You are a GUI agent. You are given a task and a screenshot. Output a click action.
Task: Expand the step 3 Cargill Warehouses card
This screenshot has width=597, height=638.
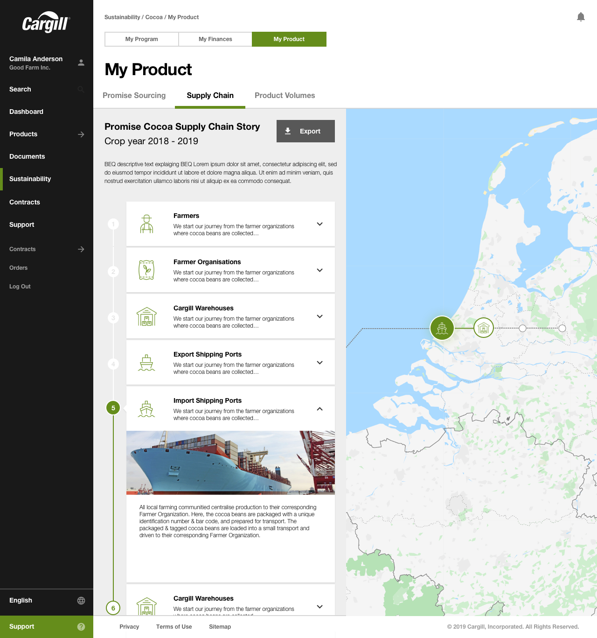click(320, 316)
